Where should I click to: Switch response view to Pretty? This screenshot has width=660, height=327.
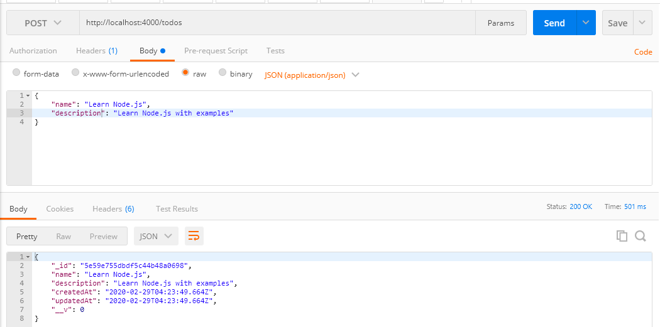coord(26,236)
